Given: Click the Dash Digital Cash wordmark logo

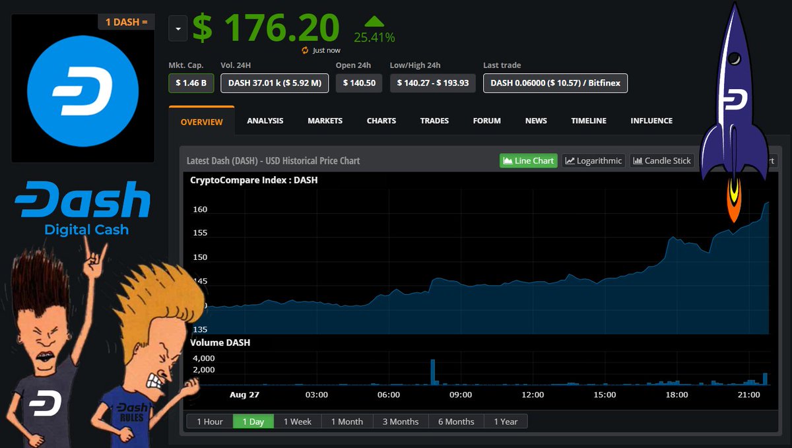Looking at the screenshot, I should [x=82, y=210].
